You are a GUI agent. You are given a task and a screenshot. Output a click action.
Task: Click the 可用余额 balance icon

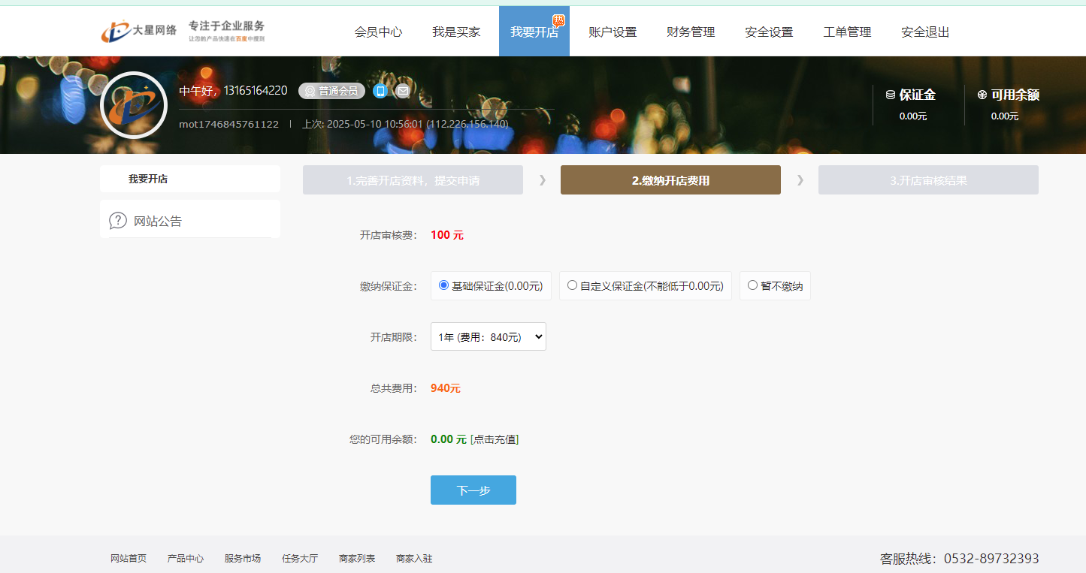[982, 95]
